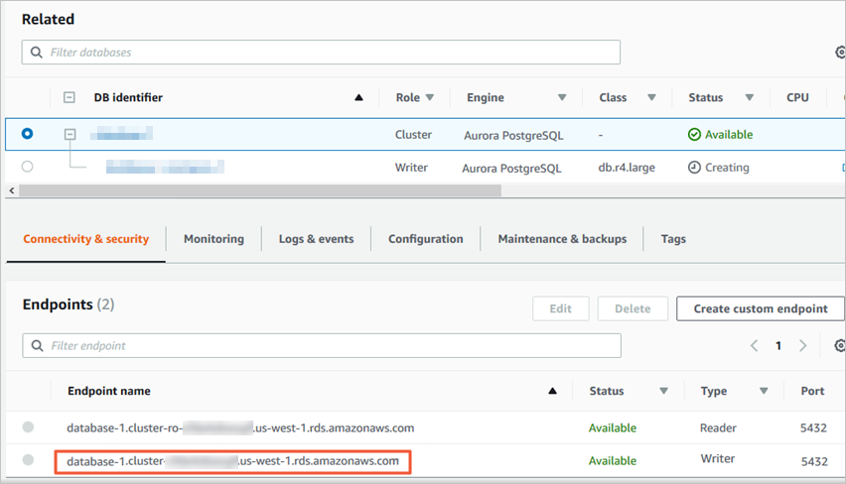Click the cluster-ro reader endpoint name
846x484 pixels.
240,427
